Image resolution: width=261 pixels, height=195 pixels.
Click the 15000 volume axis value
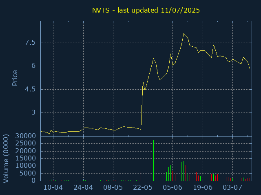(25, 158)
